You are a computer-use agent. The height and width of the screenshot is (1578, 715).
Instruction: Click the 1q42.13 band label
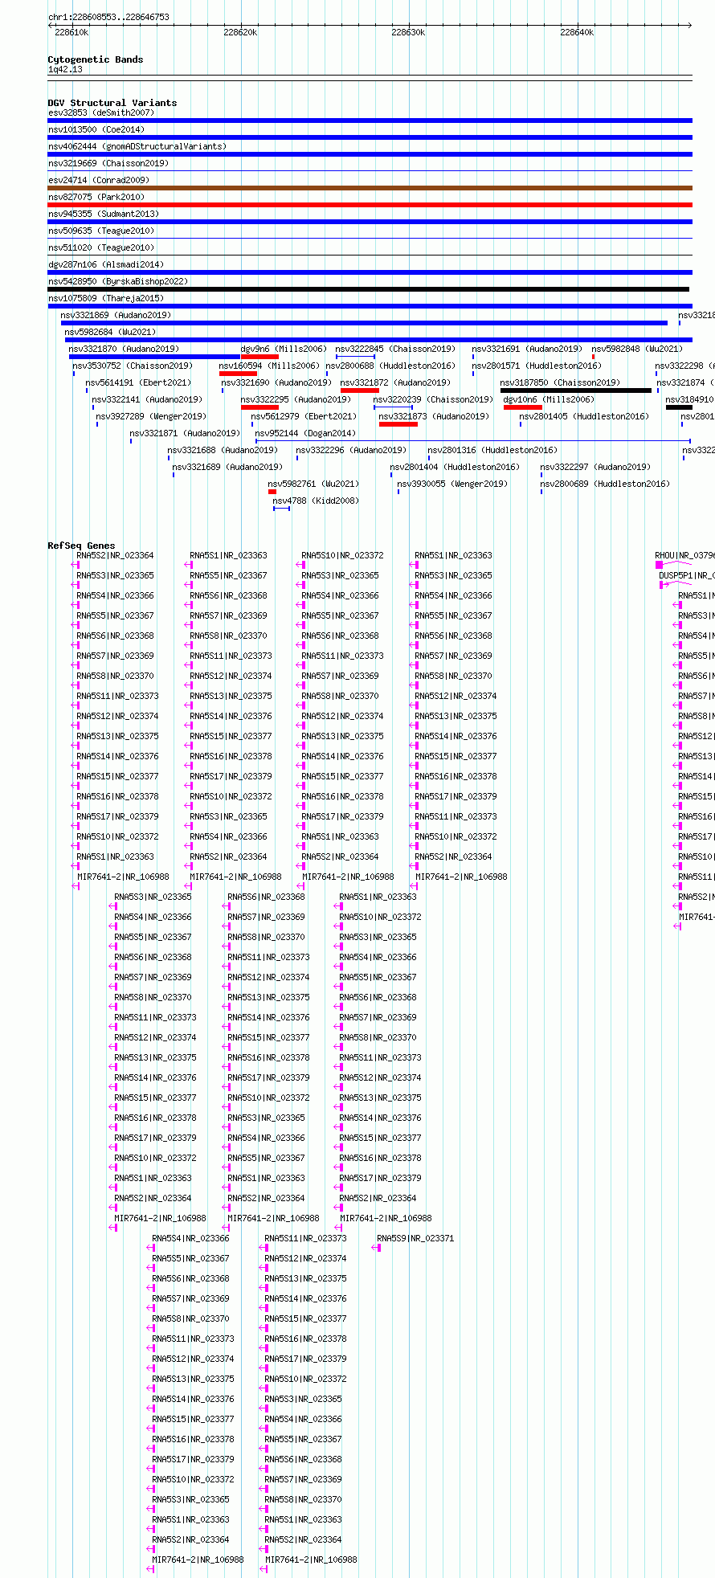65,69
